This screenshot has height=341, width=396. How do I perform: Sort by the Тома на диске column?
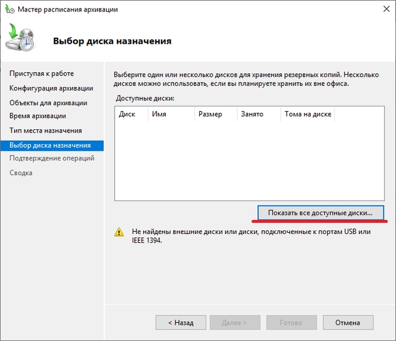(x=307, y=114)
